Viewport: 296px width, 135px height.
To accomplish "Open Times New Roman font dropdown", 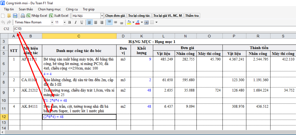I will tap(52, 23).
